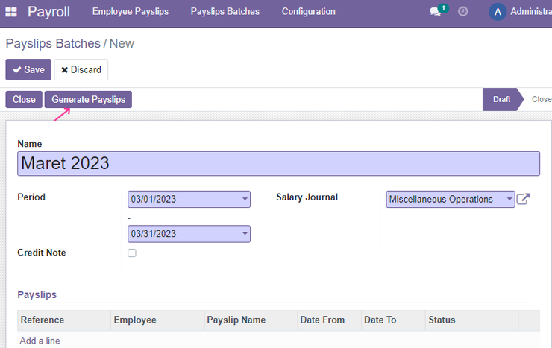The image size is (552, 348).
Task: Select the Draft status stage
Action: tap(501, 99)
